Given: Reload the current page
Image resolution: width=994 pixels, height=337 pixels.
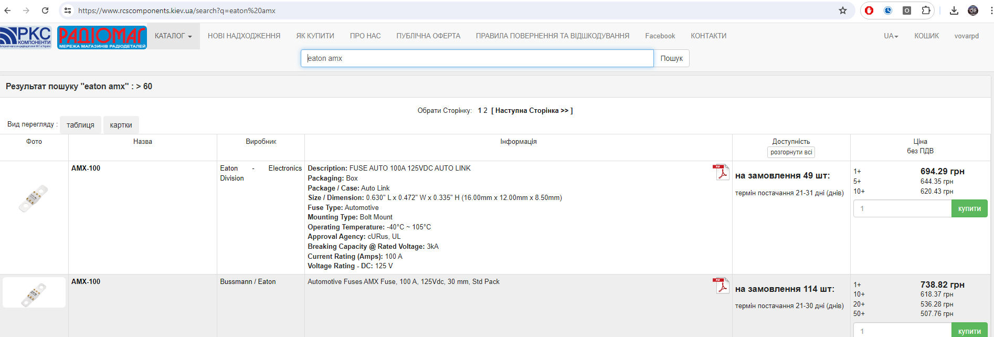Looking at the screenshot, I should tap(45, 10).
